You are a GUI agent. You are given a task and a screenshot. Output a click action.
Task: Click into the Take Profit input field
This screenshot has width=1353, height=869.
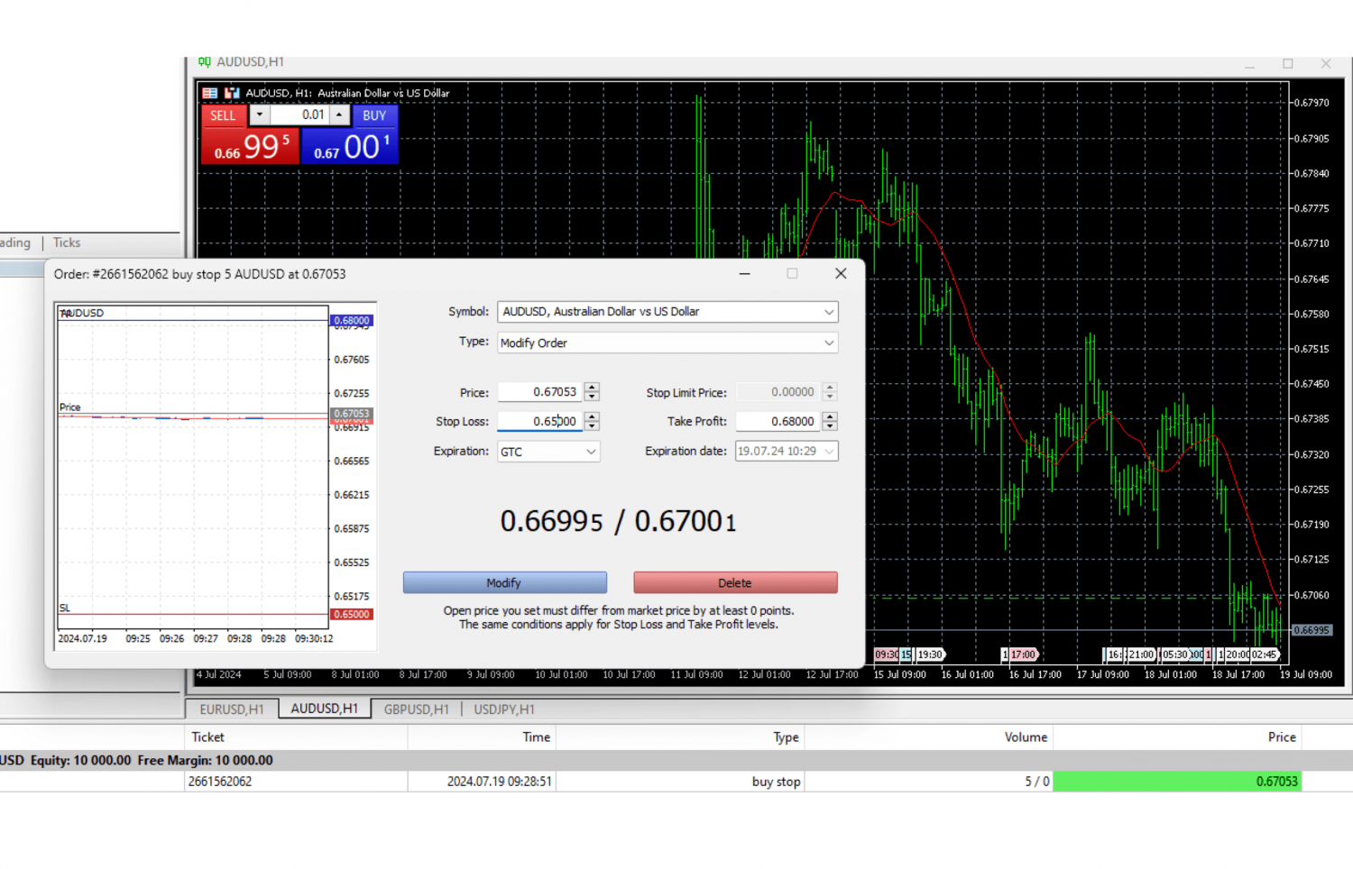(776, 421)
